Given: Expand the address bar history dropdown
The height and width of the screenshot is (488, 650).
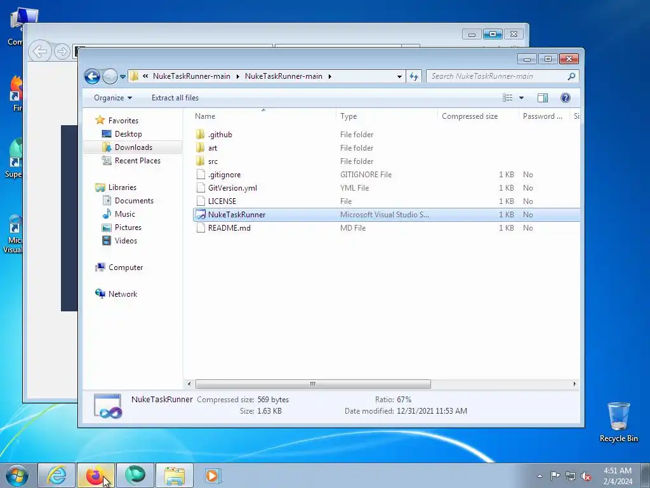Looking at the screenshot, I should tap(399, 76).
